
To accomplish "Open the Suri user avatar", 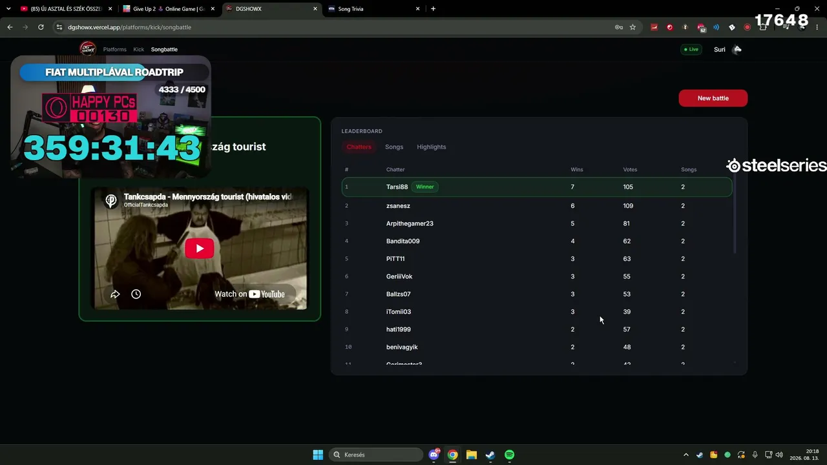I will [x=737, y=49].
